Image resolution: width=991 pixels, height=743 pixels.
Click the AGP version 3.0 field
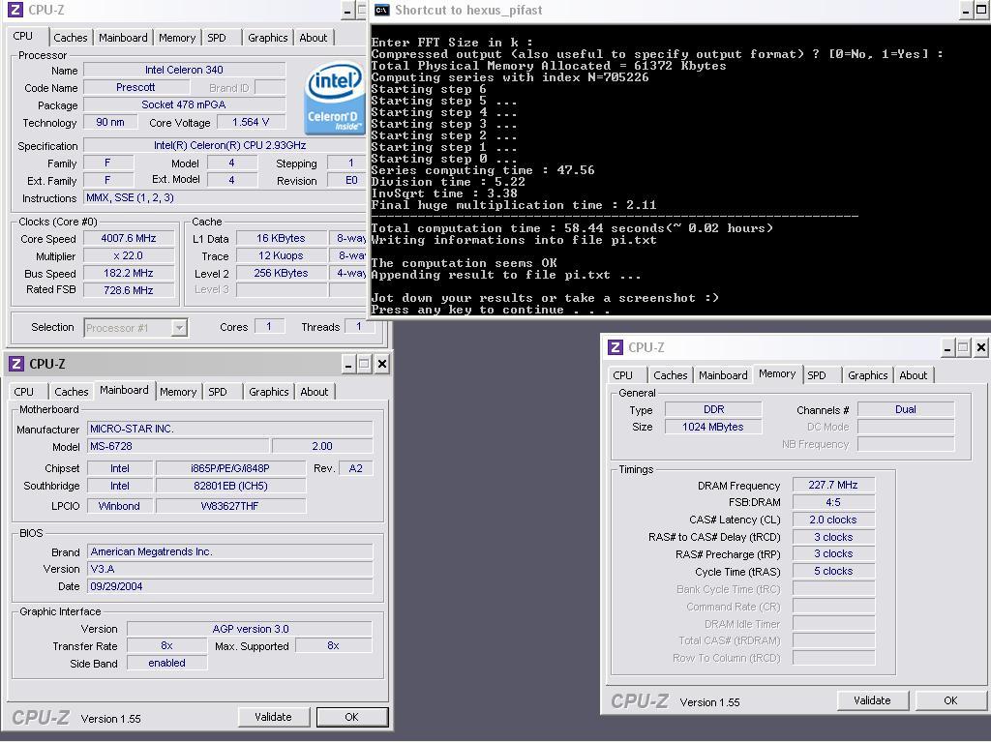pyautogui.click(x=250, y=629)
